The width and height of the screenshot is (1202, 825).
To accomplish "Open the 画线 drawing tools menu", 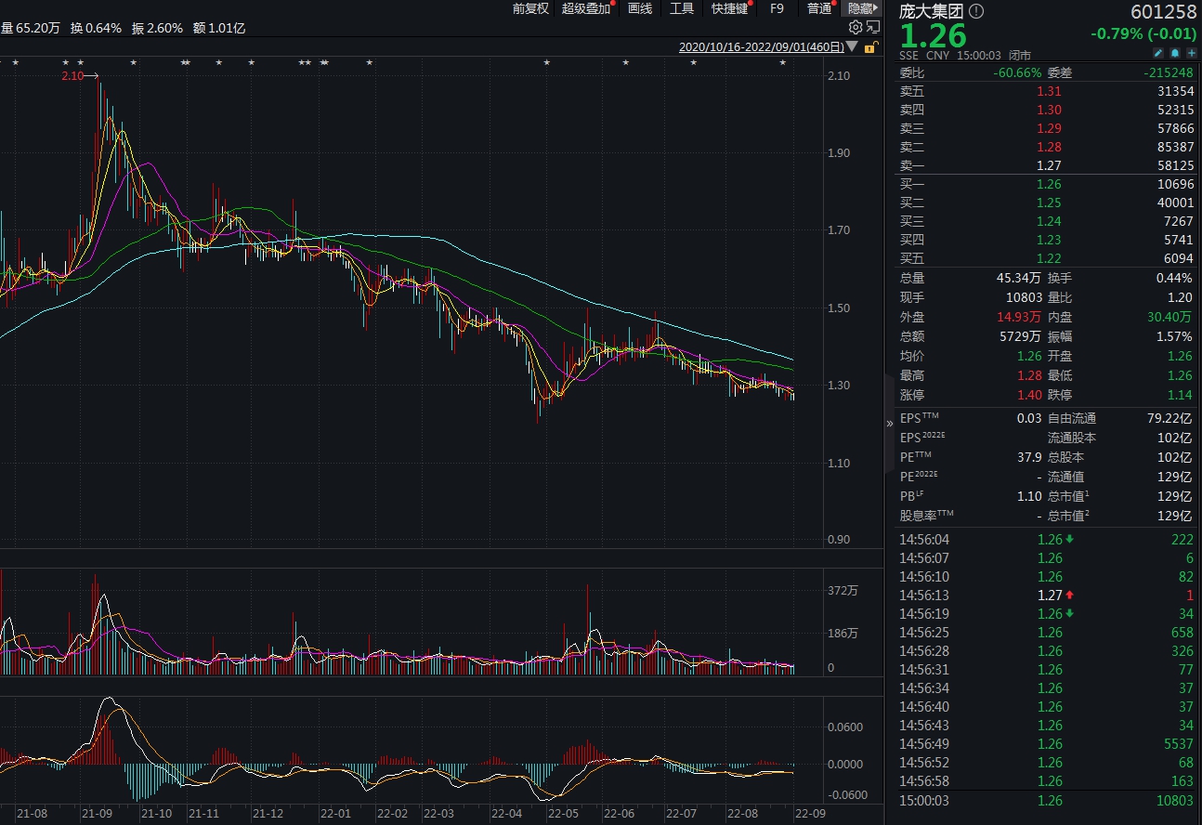I will pyautogui.click(x=640, y=8).
